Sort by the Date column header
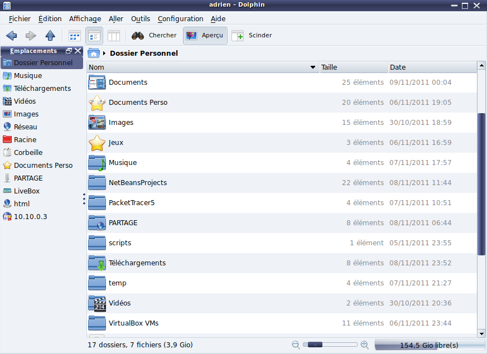 tap(433, 67)
